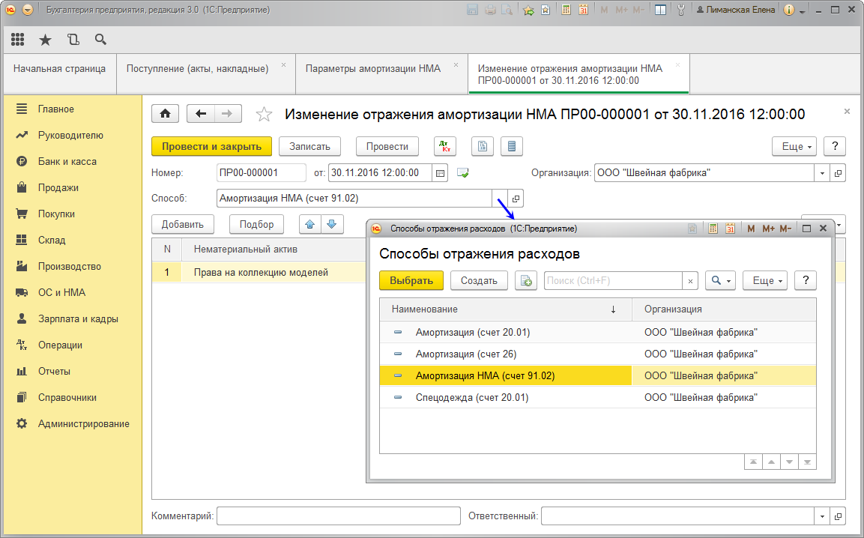Sort by Наименование column header
864x538 pixels.
(x=506, y=309)
